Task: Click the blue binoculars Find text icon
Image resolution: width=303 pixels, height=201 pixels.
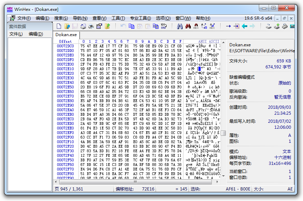Action: [x=180, y=26]
